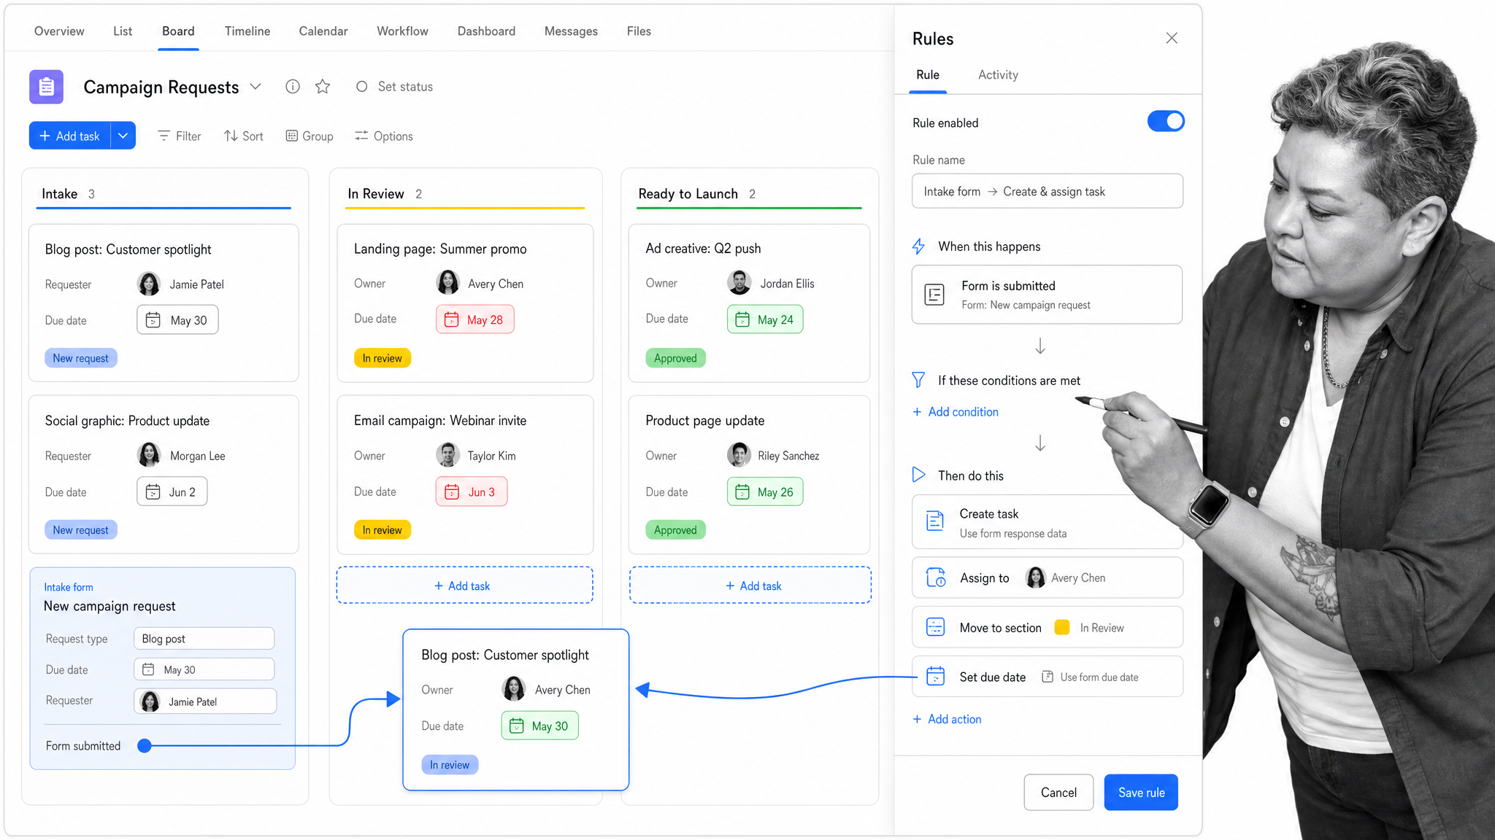Screen dimensions: 1495x840
Task: Open the Blog post: Customer spotlight Intake card
Action: 164,303
